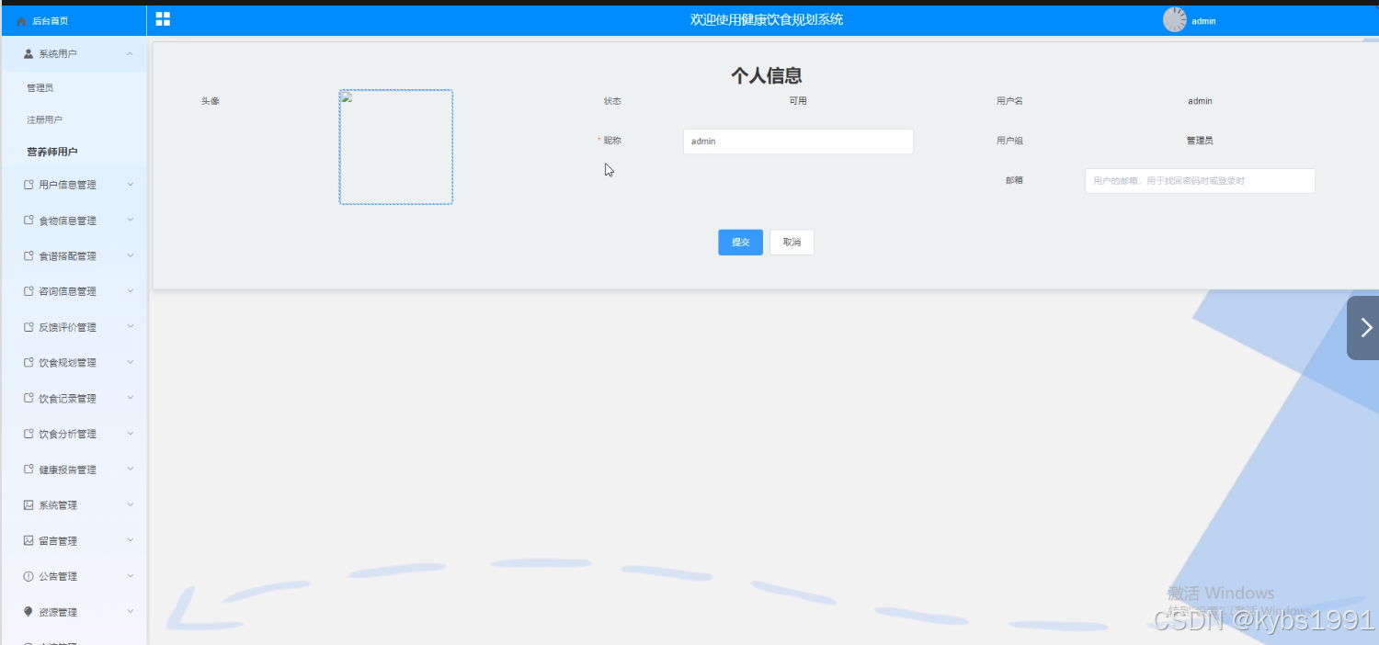Expand 留言管理 using its chevron
1379x645 pixels.
pyautogui.click(x=130, y=541)
